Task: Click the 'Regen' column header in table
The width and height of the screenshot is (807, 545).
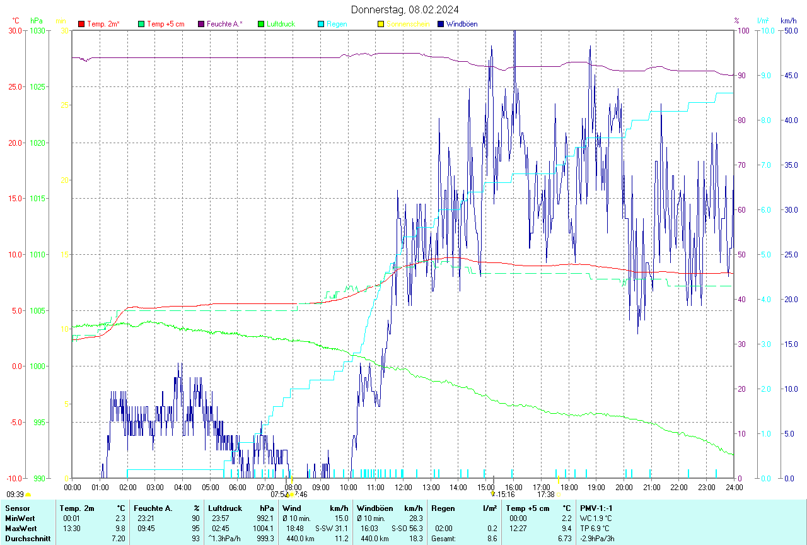Action: [443, 508]
